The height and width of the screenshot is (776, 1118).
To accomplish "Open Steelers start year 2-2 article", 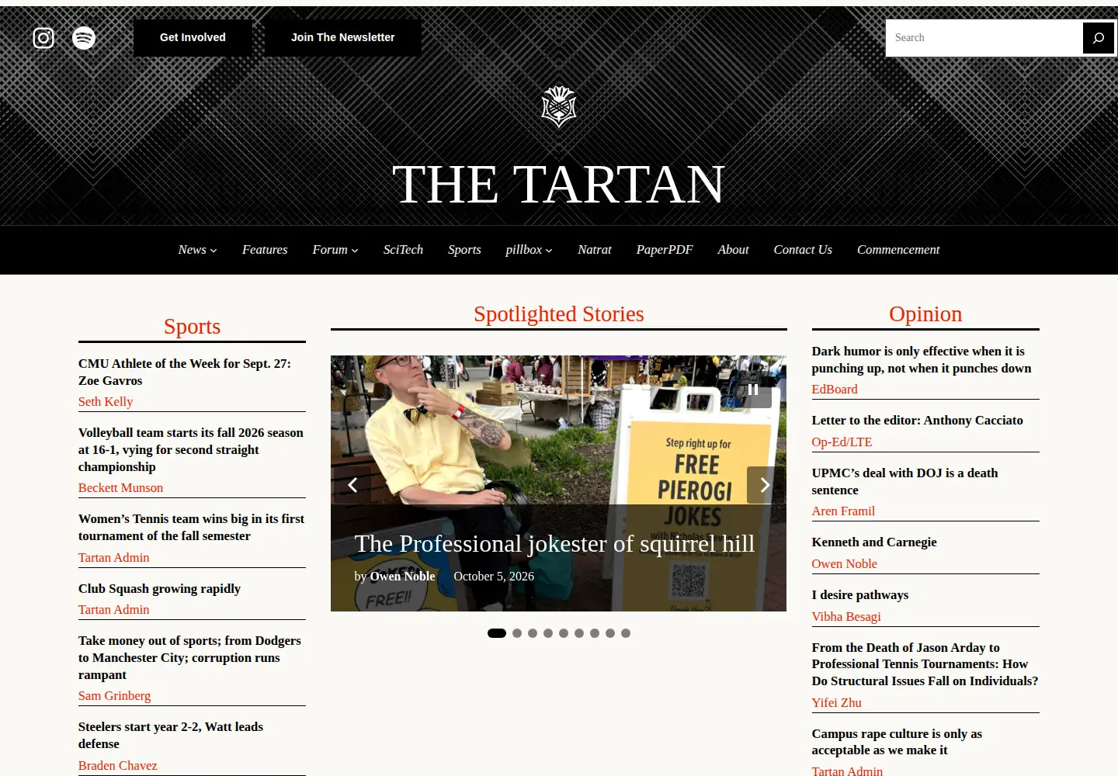I will coord(171,735).
